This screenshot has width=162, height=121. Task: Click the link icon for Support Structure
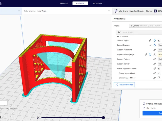(150, 45)
